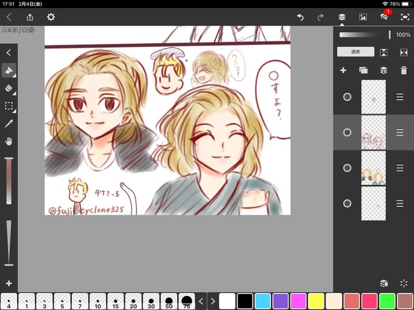Select the topmost layer thumbnail

(373, 97)
